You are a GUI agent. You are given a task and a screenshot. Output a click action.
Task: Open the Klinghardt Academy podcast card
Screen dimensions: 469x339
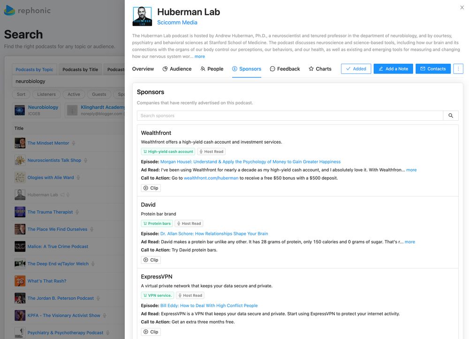coord(95,110)
